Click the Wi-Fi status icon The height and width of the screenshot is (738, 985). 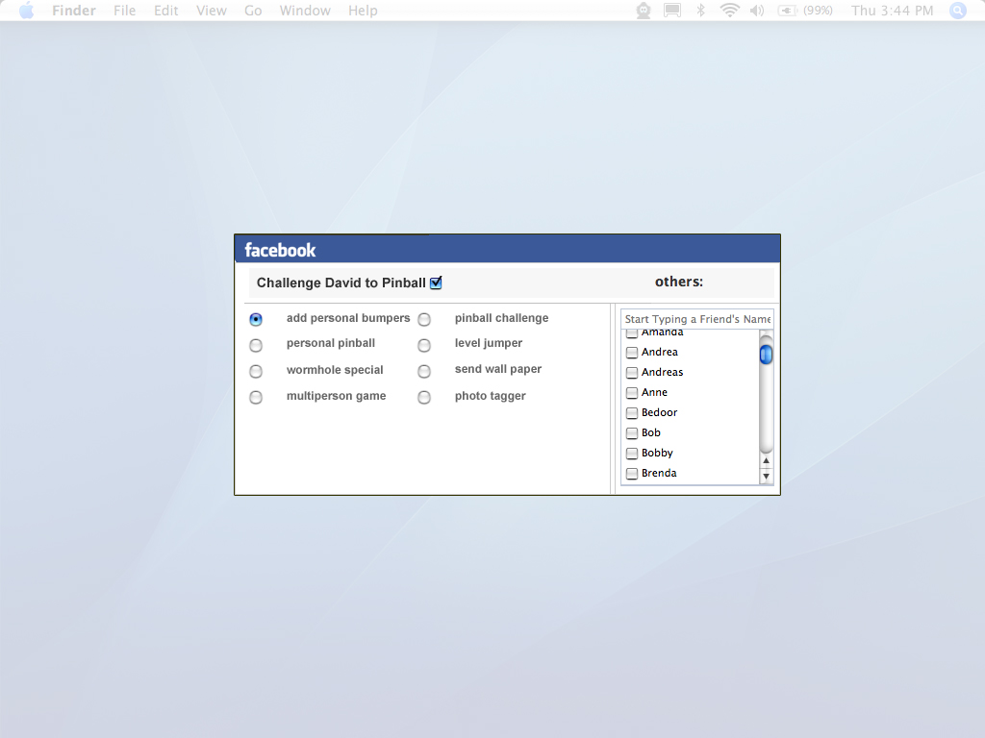click(x=730, y=11)
